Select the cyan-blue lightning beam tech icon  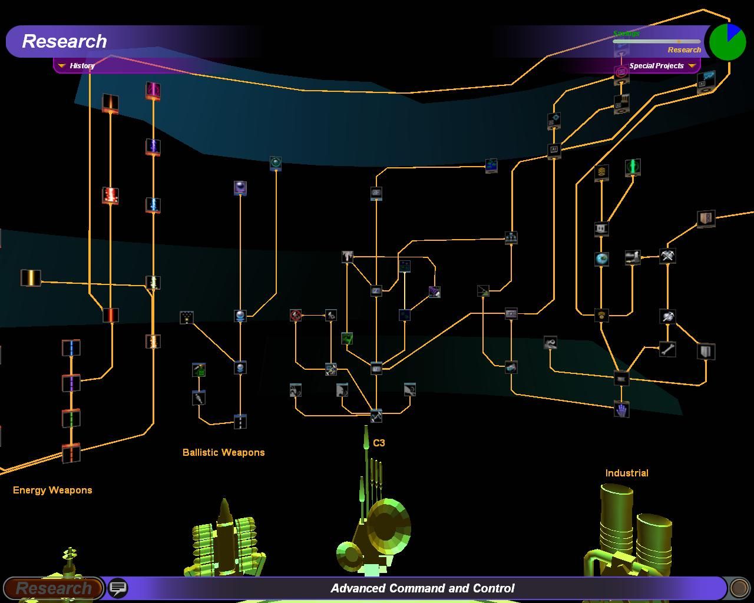point(153,205)
